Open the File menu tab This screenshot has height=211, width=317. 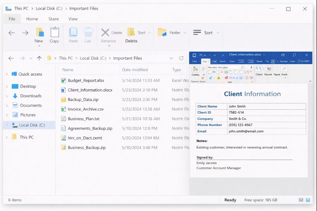(x=12, y=19)
